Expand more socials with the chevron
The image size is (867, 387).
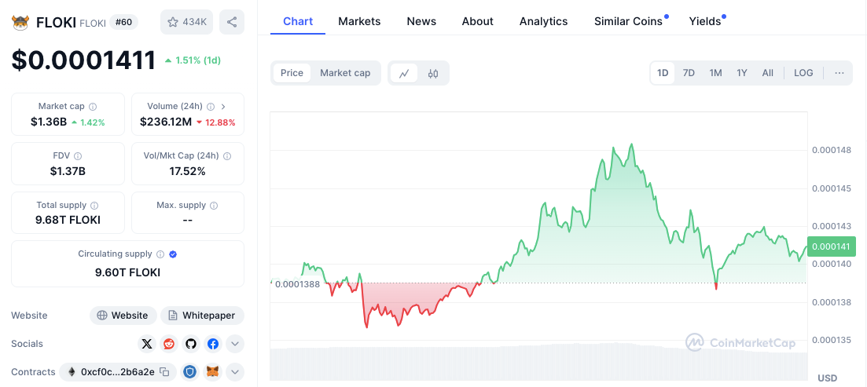click(235, 344)
